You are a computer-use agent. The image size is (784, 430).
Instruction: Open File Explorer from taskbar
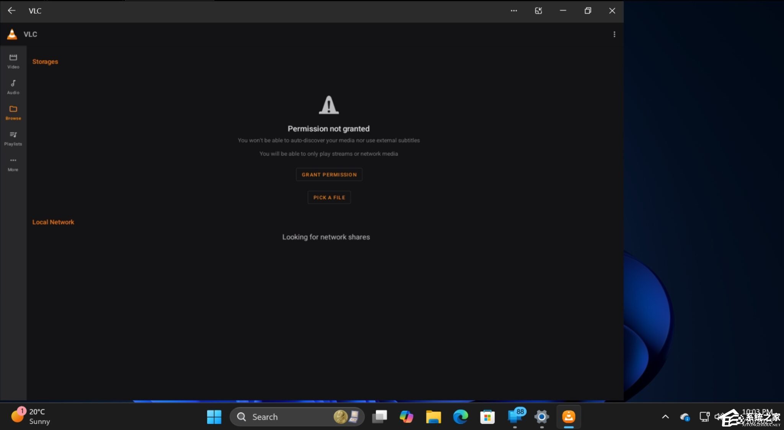[x=433, y=417]
